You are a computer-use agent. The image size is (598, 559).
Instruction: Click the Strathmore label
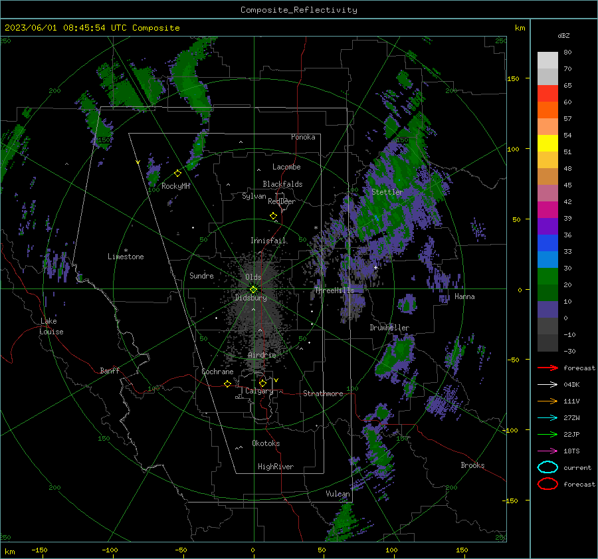click(x=323, y=393)
